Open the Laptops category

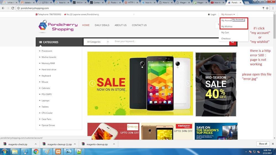(x=45, y=101)
